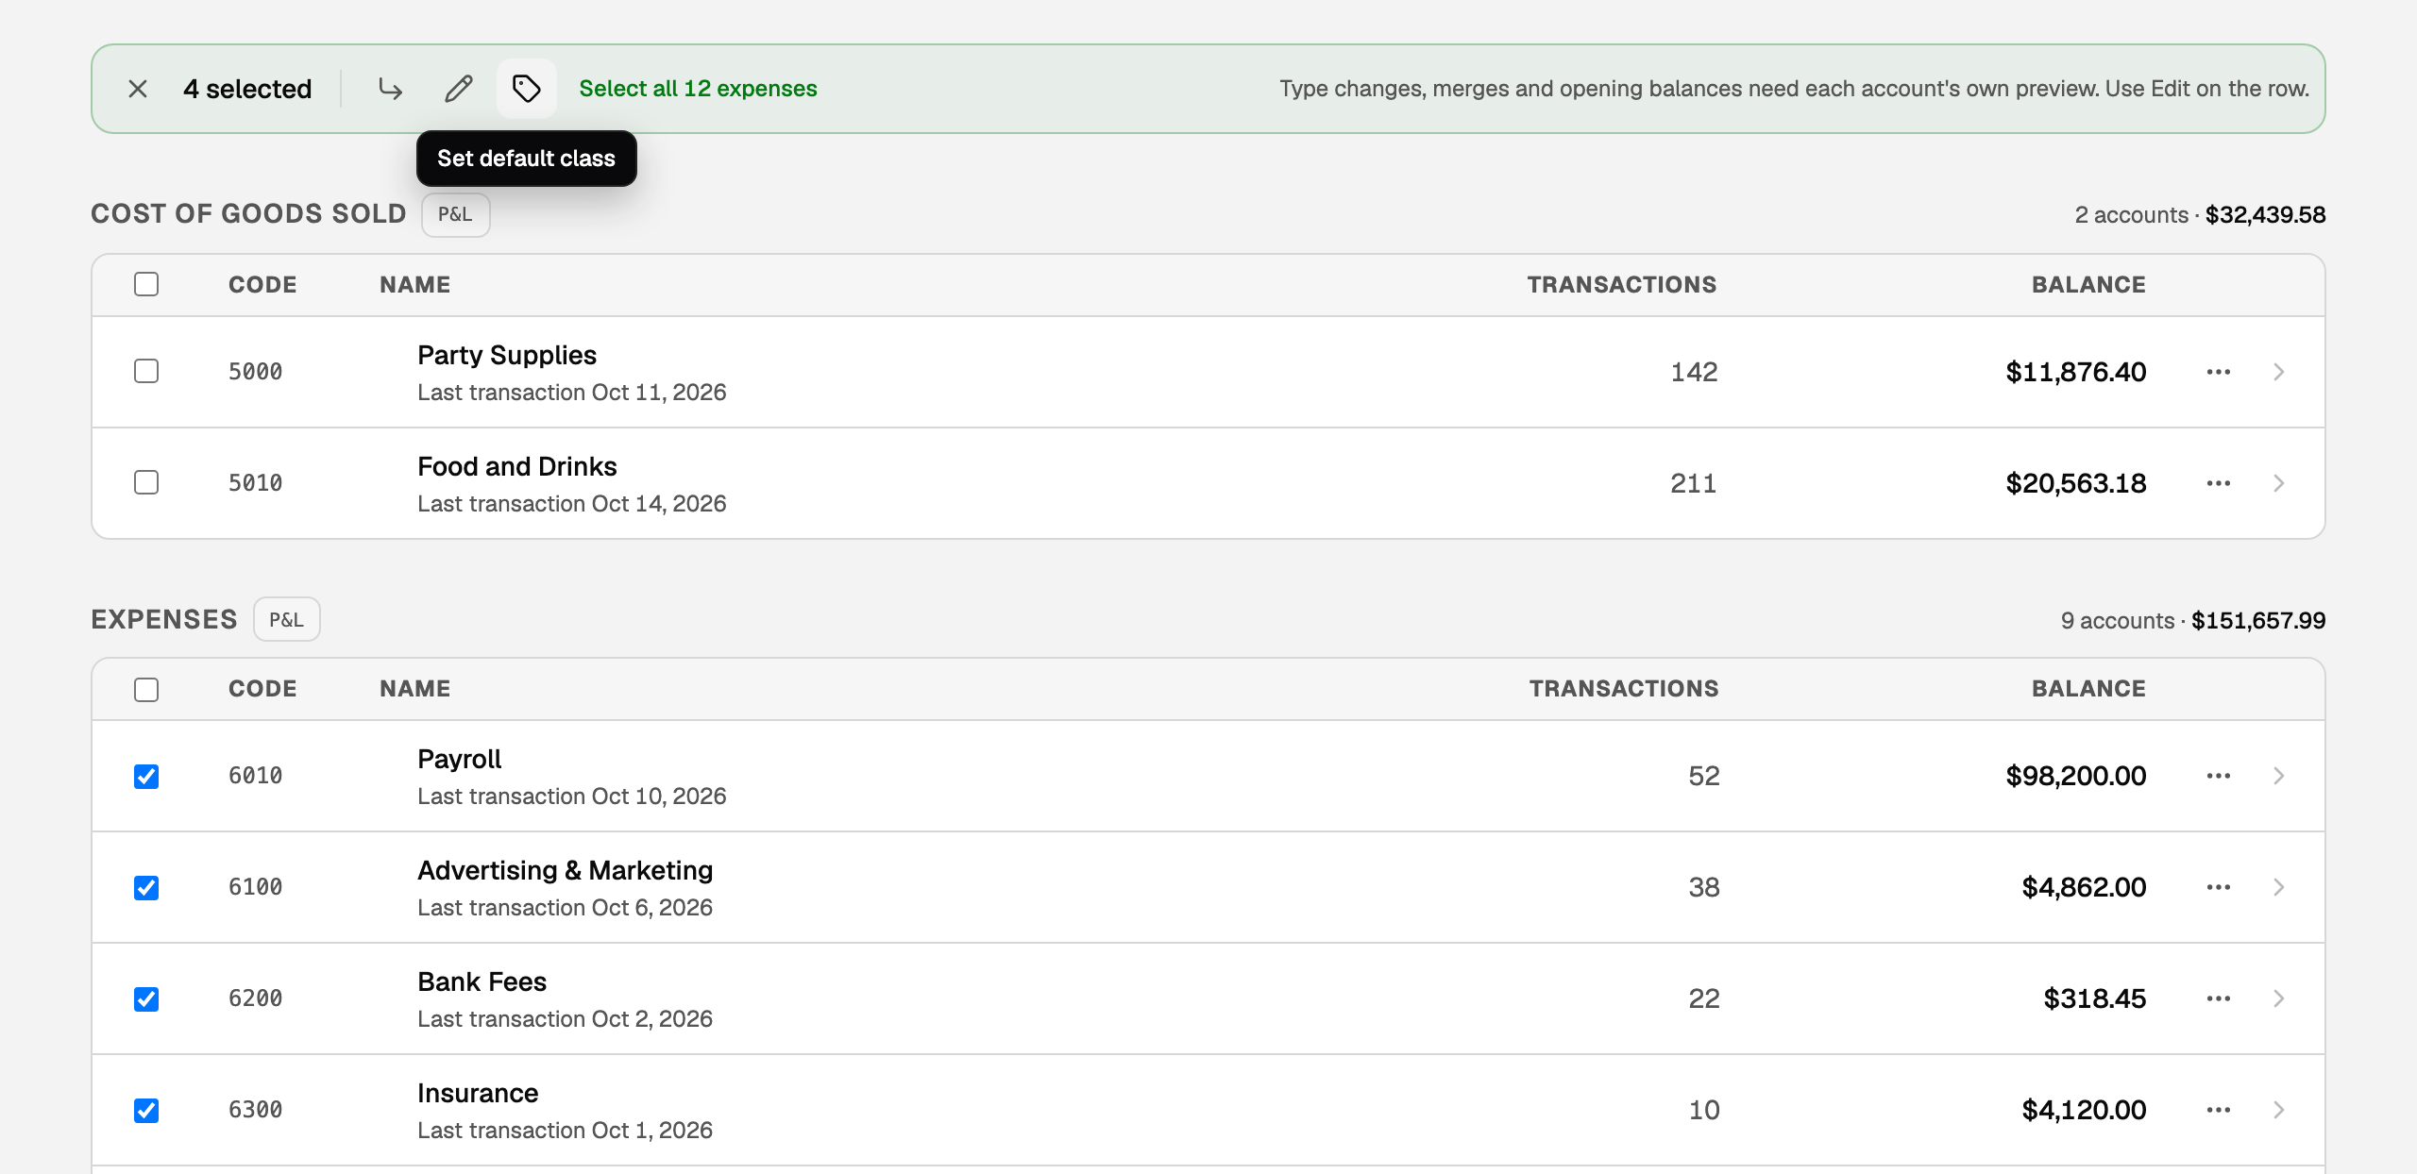The height and width of the screenshot is (1174, 2417).
Task: Click P&L badge beside Expenses heading
Action: [x=286, y=620]
